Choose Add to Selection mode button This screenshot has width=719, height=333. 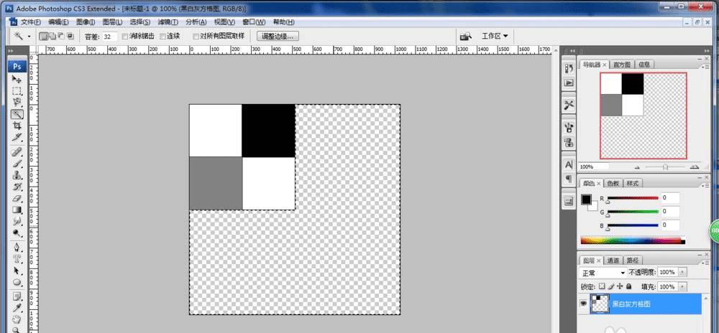click(x=52, y=36)
